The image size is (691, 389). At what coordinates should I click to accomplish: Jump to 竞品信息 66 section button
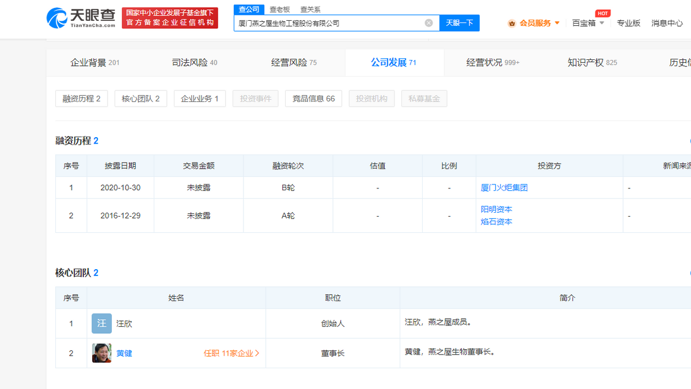point(313,99)
